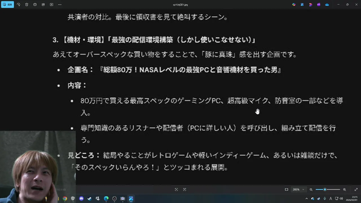Start the slideshow with the play icon
This screenshot has height=203, width=361.
[51, 5]
